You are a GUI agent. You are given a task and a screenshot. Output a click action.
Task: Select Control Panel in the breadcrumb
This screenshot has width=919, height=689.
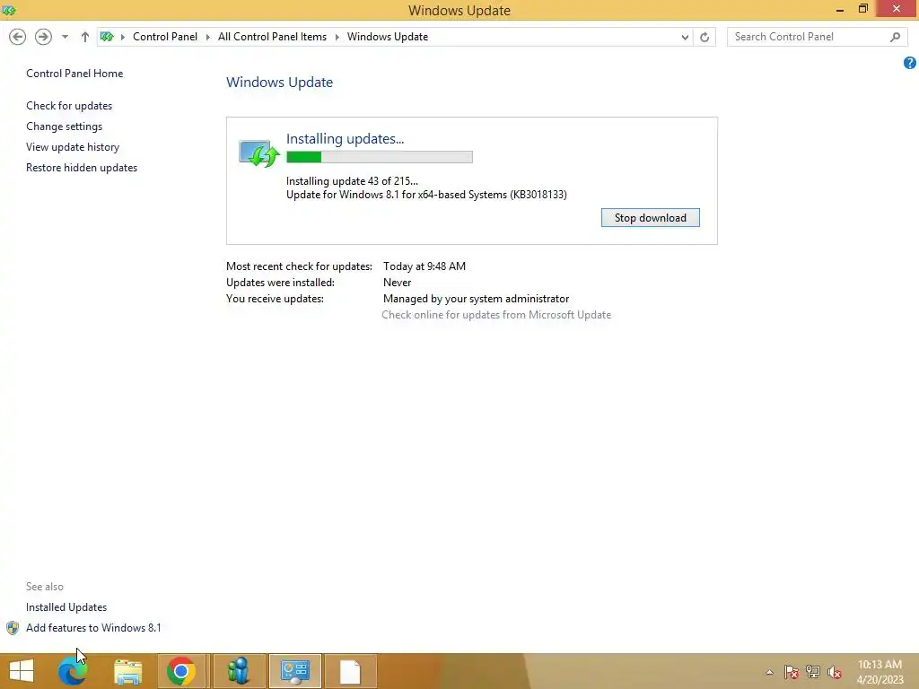point(165,37)
